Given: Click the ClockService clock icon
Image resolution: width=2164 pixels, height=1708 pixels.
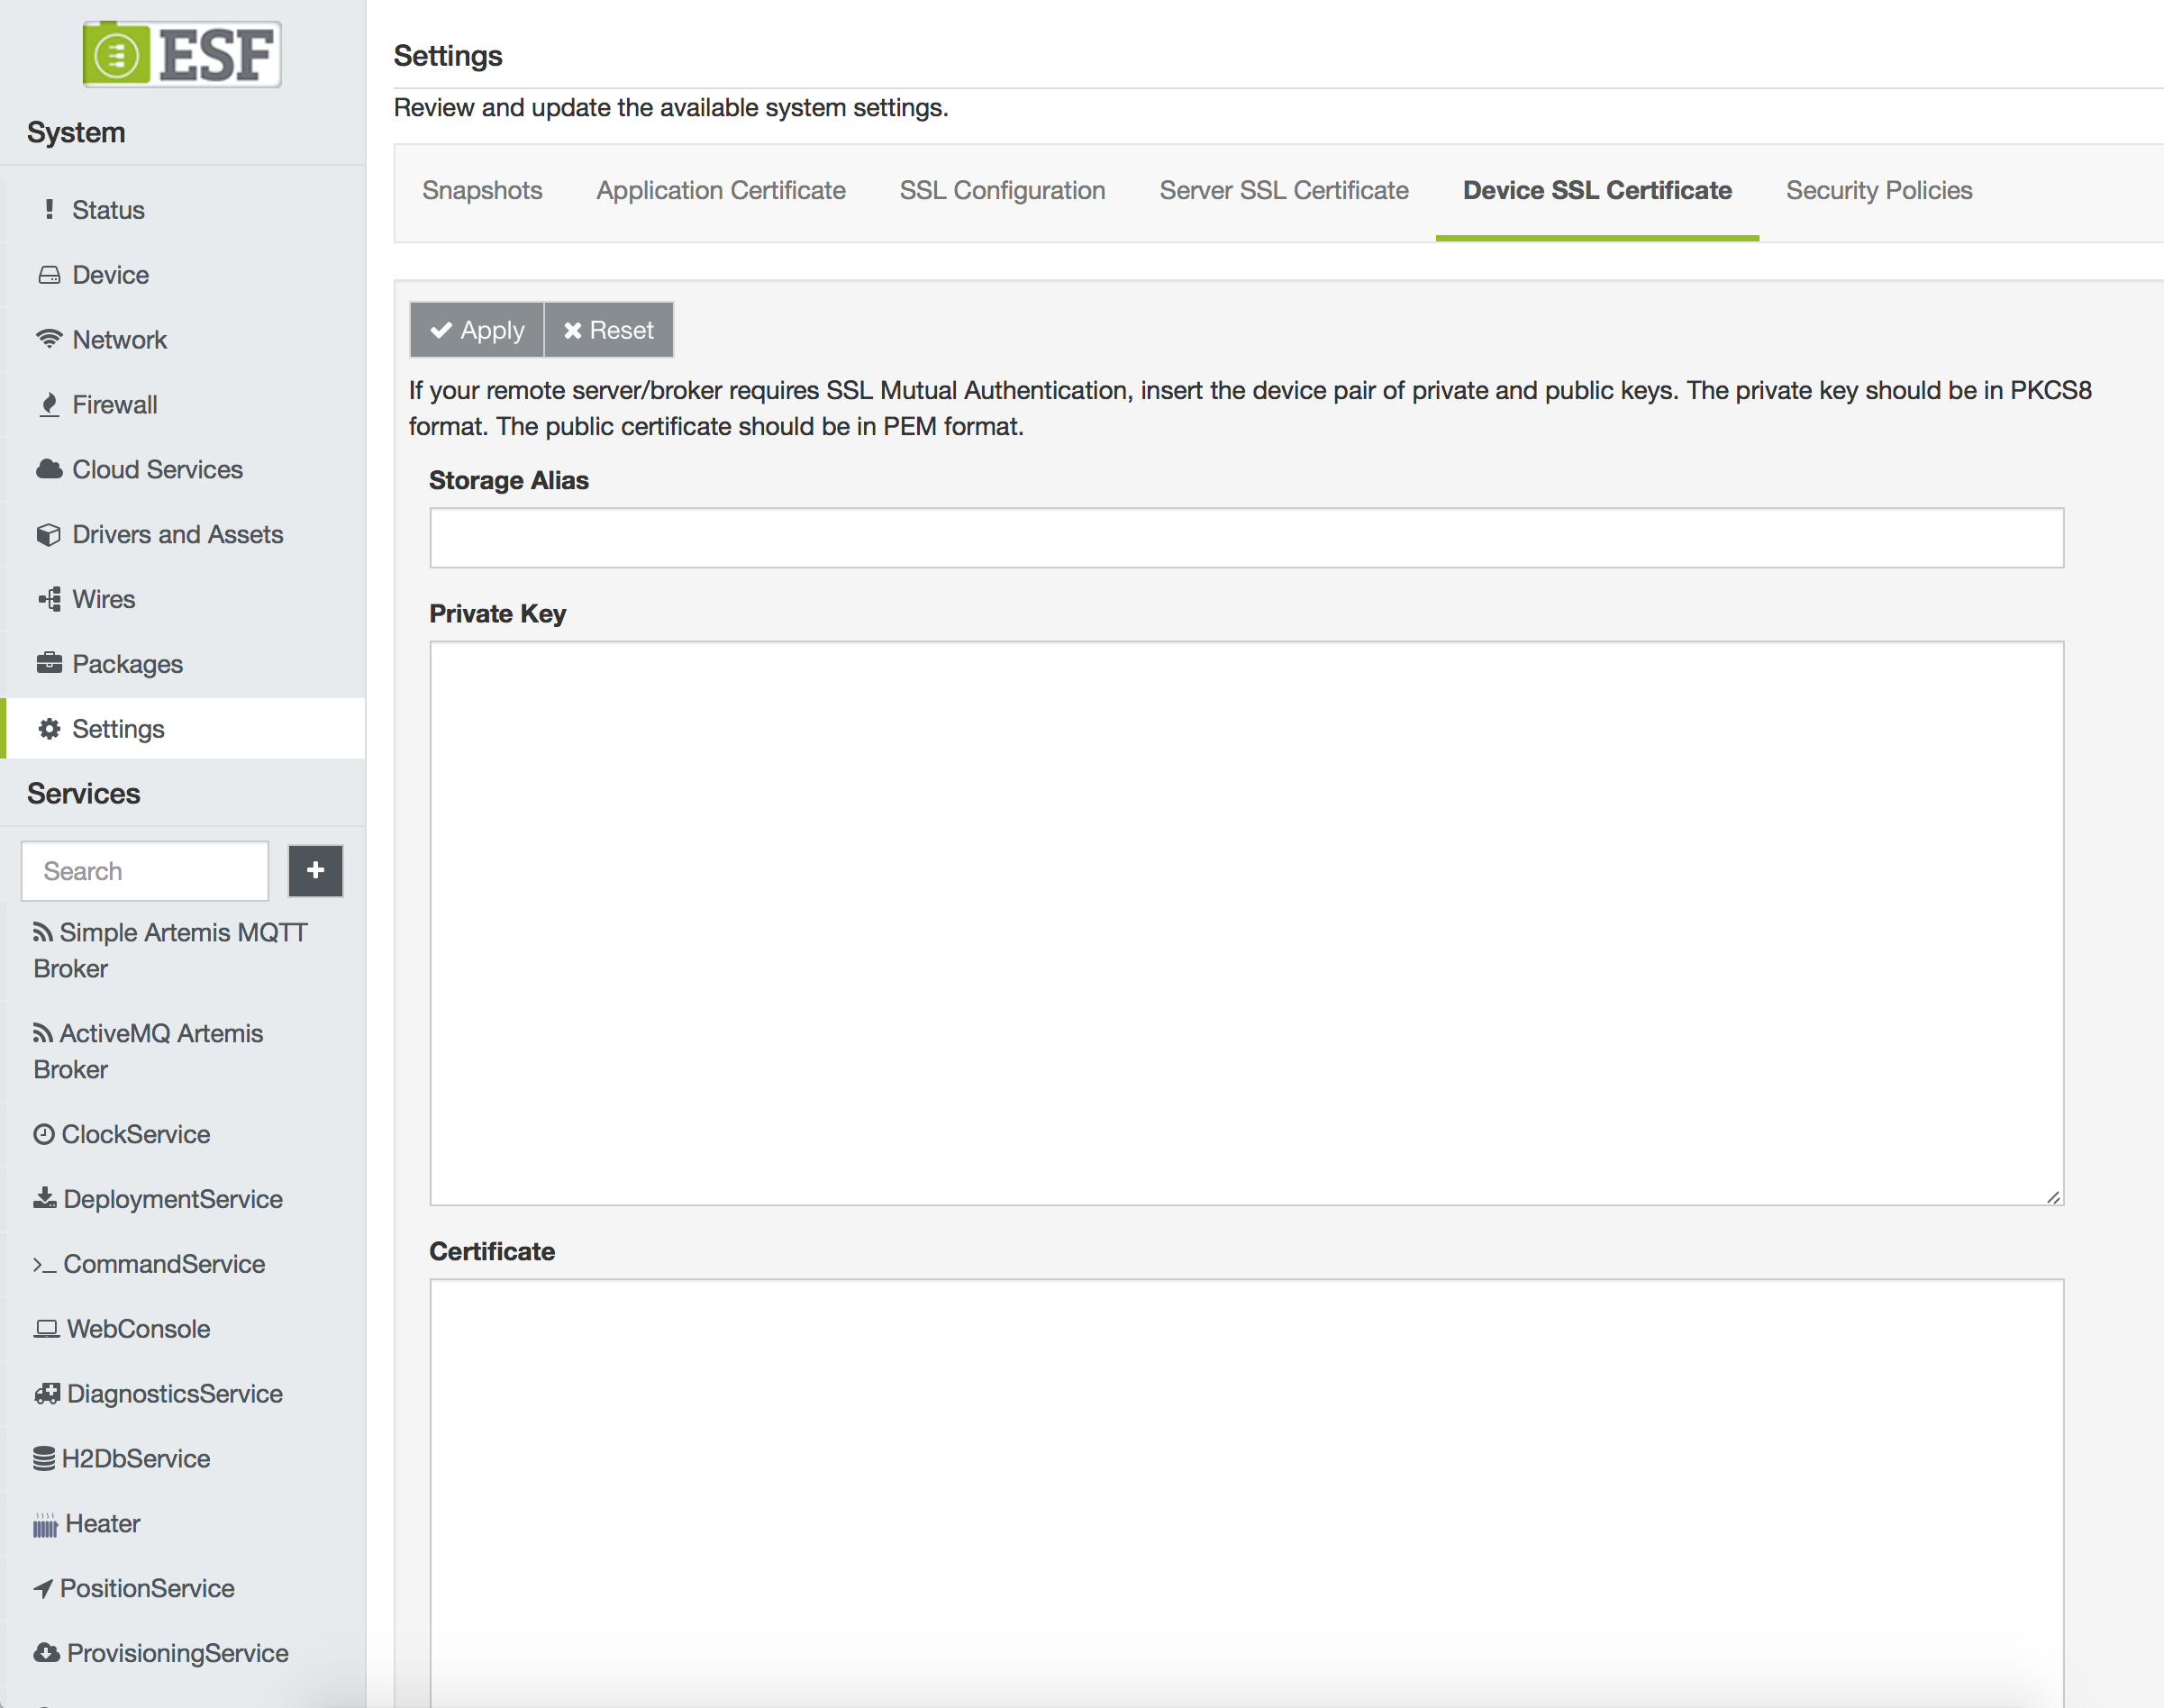Looking at the screenshot, I should tap(44, 1134).
